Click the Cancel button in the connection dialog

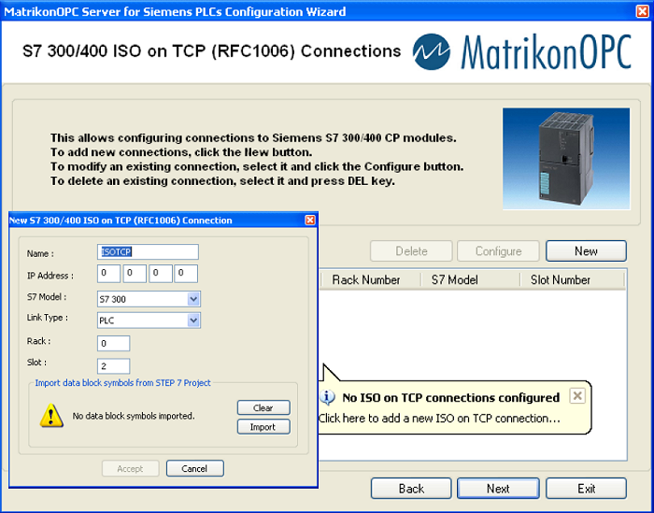(194, 468)
